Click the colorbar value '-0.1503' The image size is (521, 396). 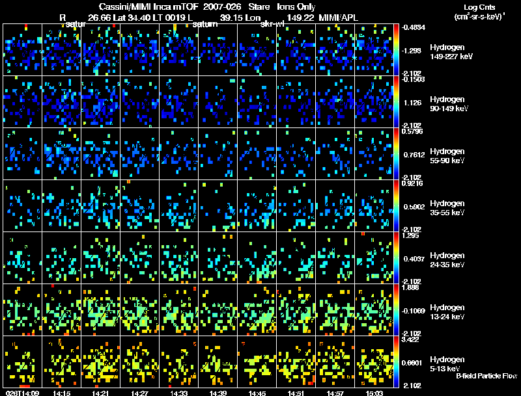point(414,79)
